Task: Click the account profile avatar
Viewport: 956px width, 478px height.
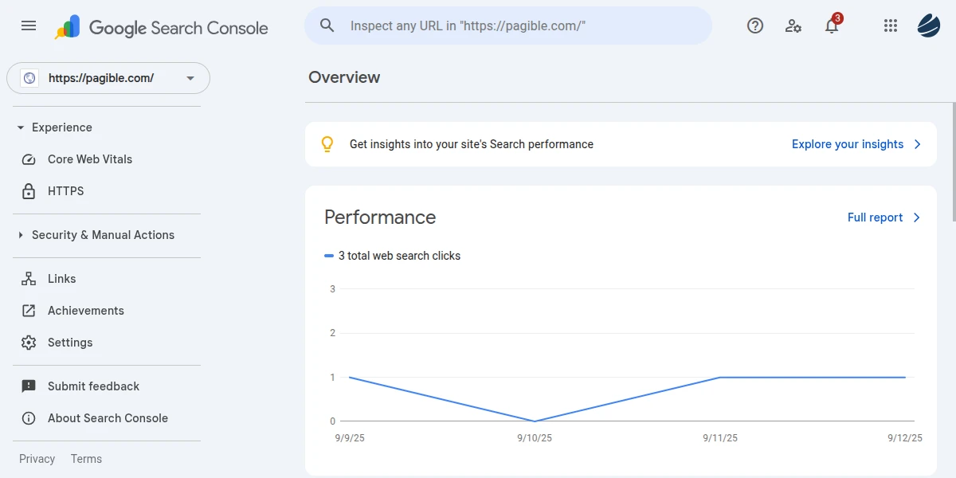Action: [929, 25]
